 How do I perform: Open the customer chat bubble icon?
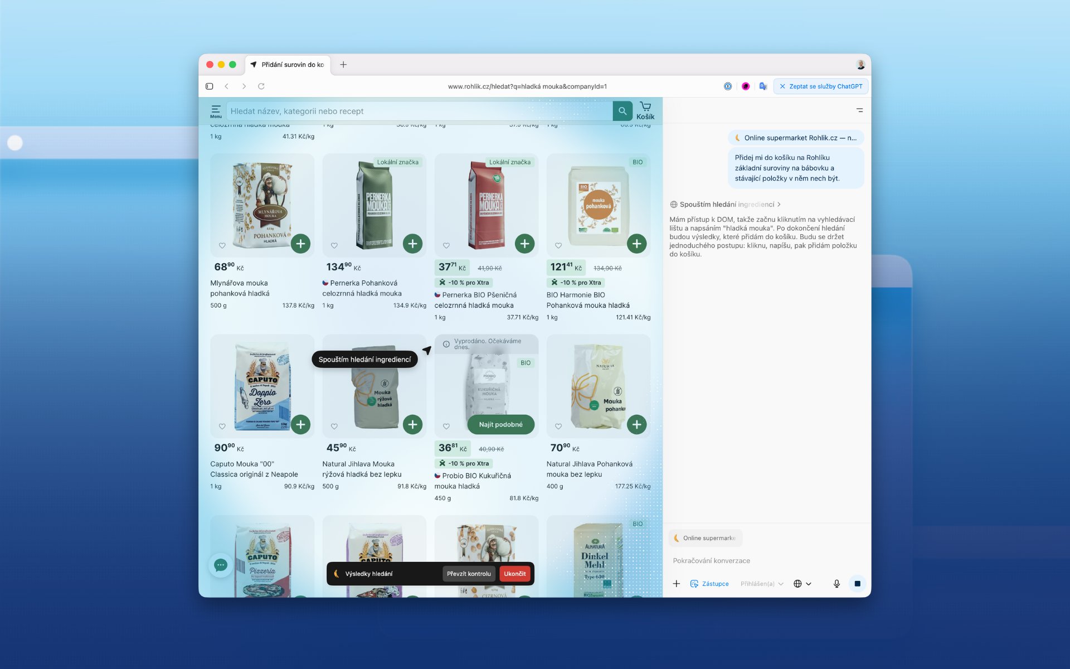tap(221, 565)
